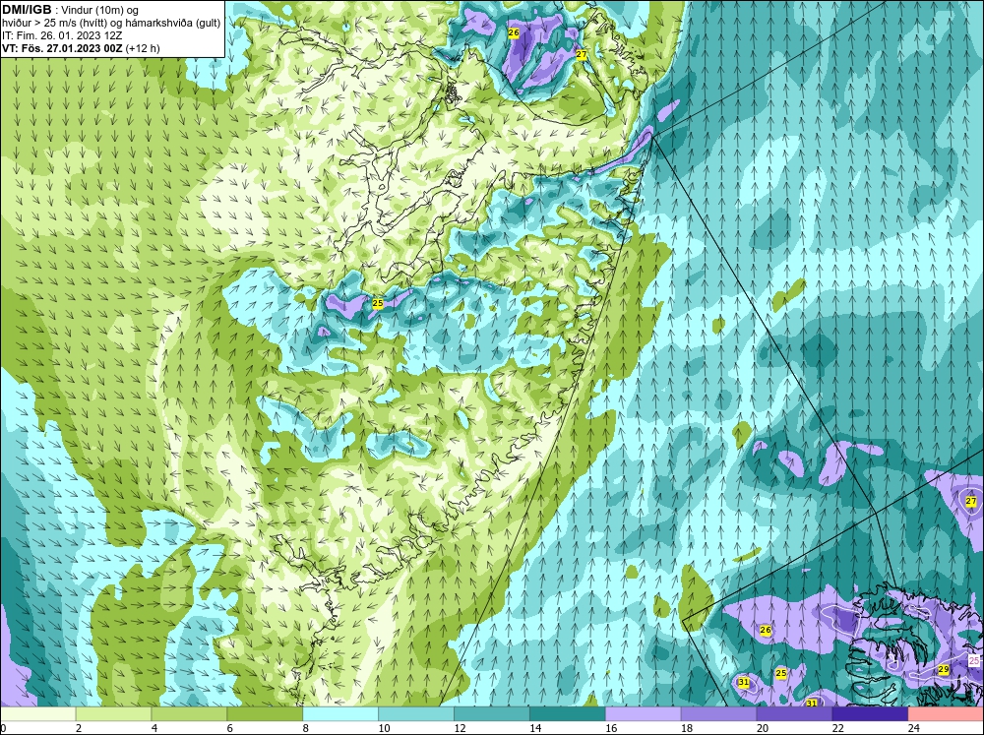Click the legend scale number 24
Viewport: 984px width, 735px height.
[x=914, y=728]
